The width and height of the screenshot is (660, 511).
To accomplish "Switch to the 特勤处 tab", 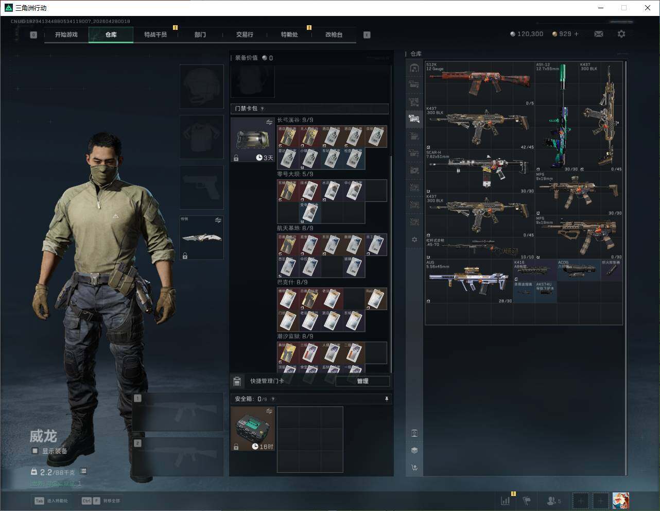I will [x=289, y=35].
